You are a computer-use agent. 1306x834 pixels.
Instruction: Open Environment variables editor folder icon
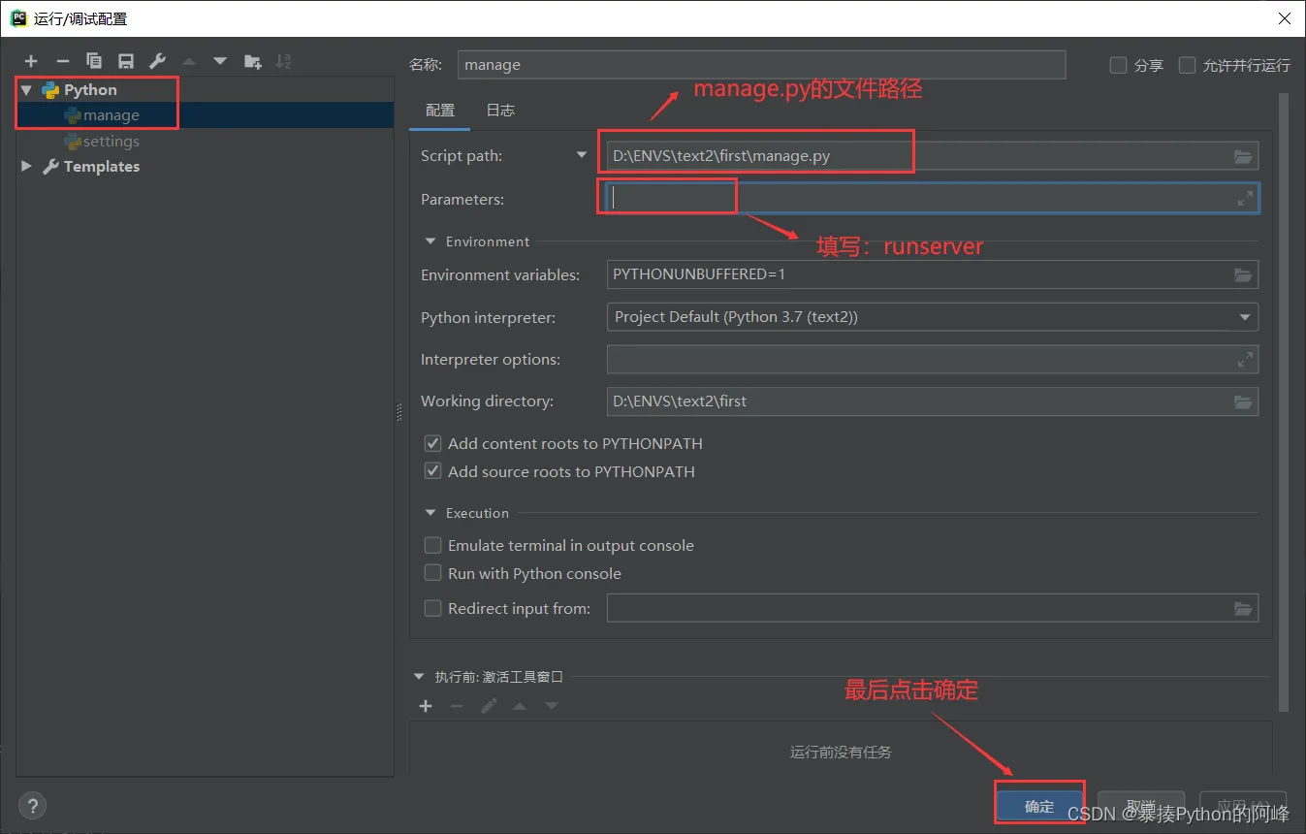(x=1243, y=274)
